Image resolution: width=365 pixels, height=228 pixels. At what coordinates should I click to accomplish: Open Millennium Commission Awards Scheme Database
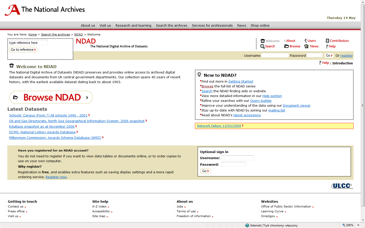(x=55, y=138)
